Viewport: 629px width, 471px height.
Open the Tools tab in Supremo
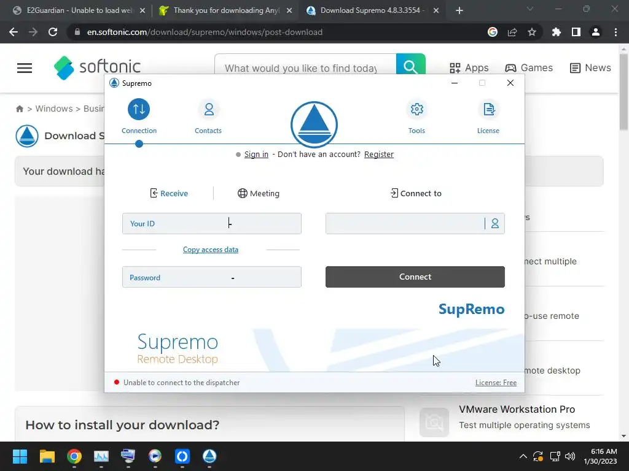pos(417,117)
